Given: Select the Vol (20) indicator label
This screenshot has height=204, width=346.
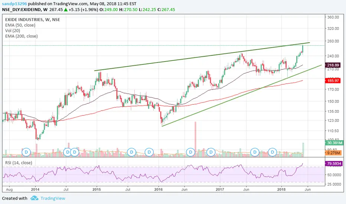Looking at the screenshot, I should [x=13, y=31].
